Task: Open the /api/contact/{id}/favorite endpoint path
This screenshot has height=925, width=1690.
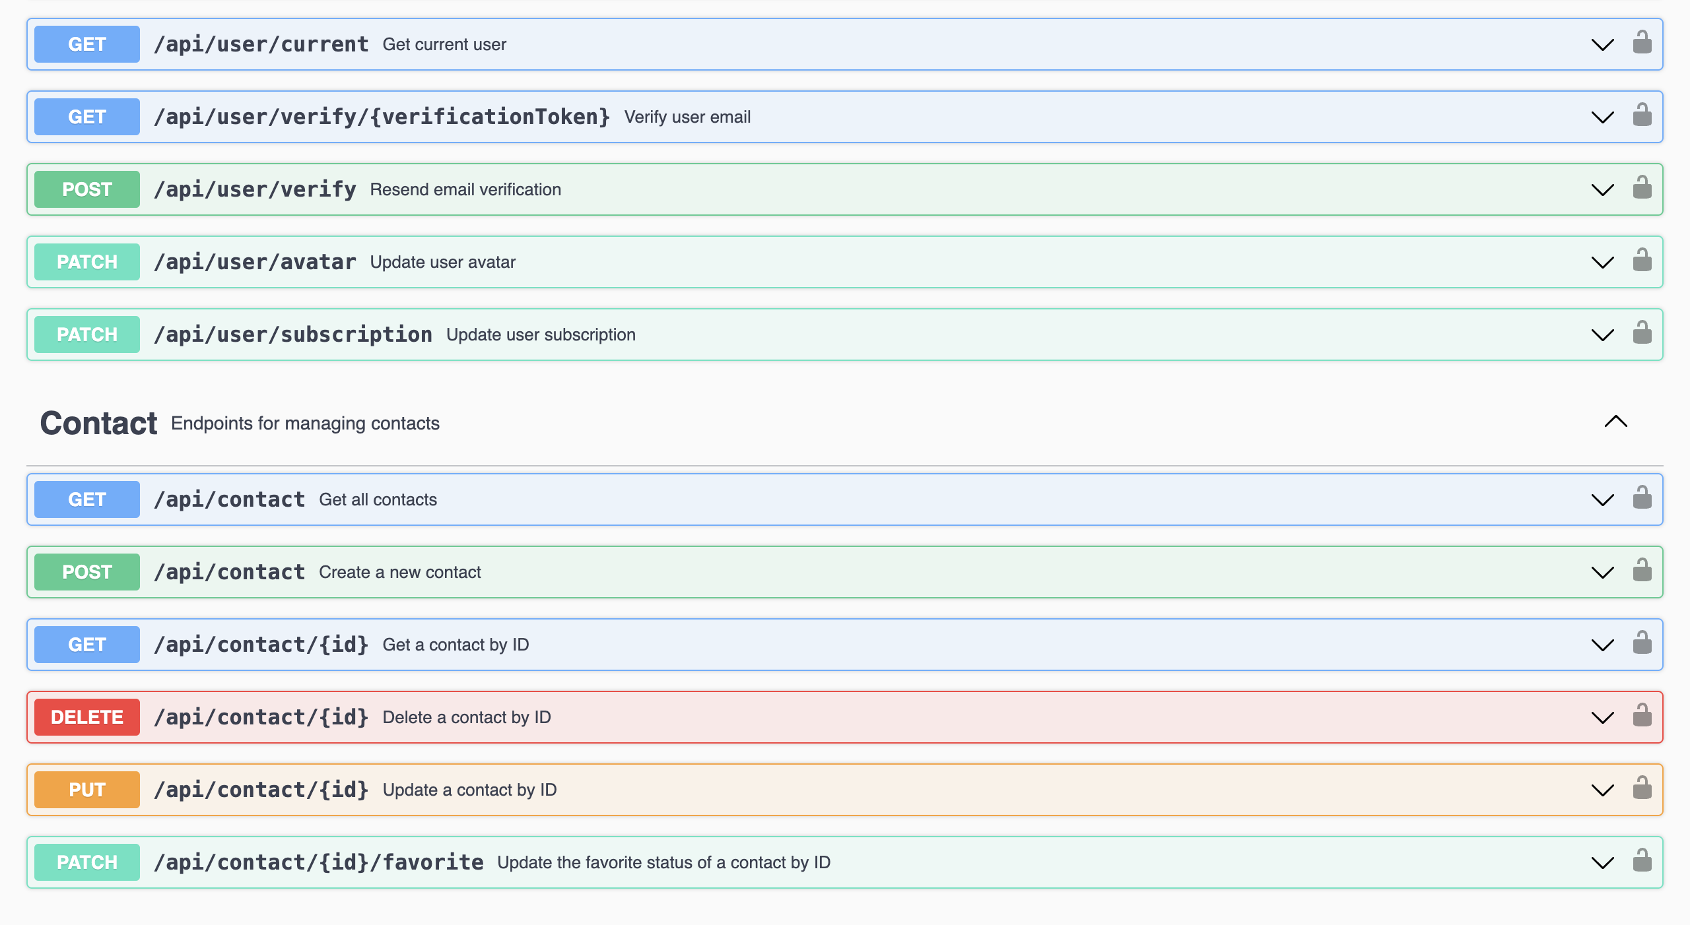Action: (x=318, y=862)
